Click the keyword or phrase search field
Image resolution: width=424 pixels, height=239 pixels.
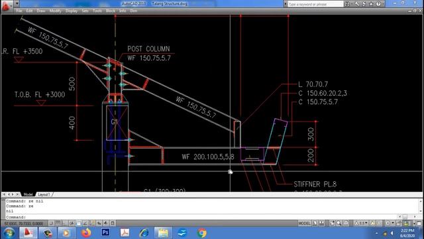click(x=315, y=4)
